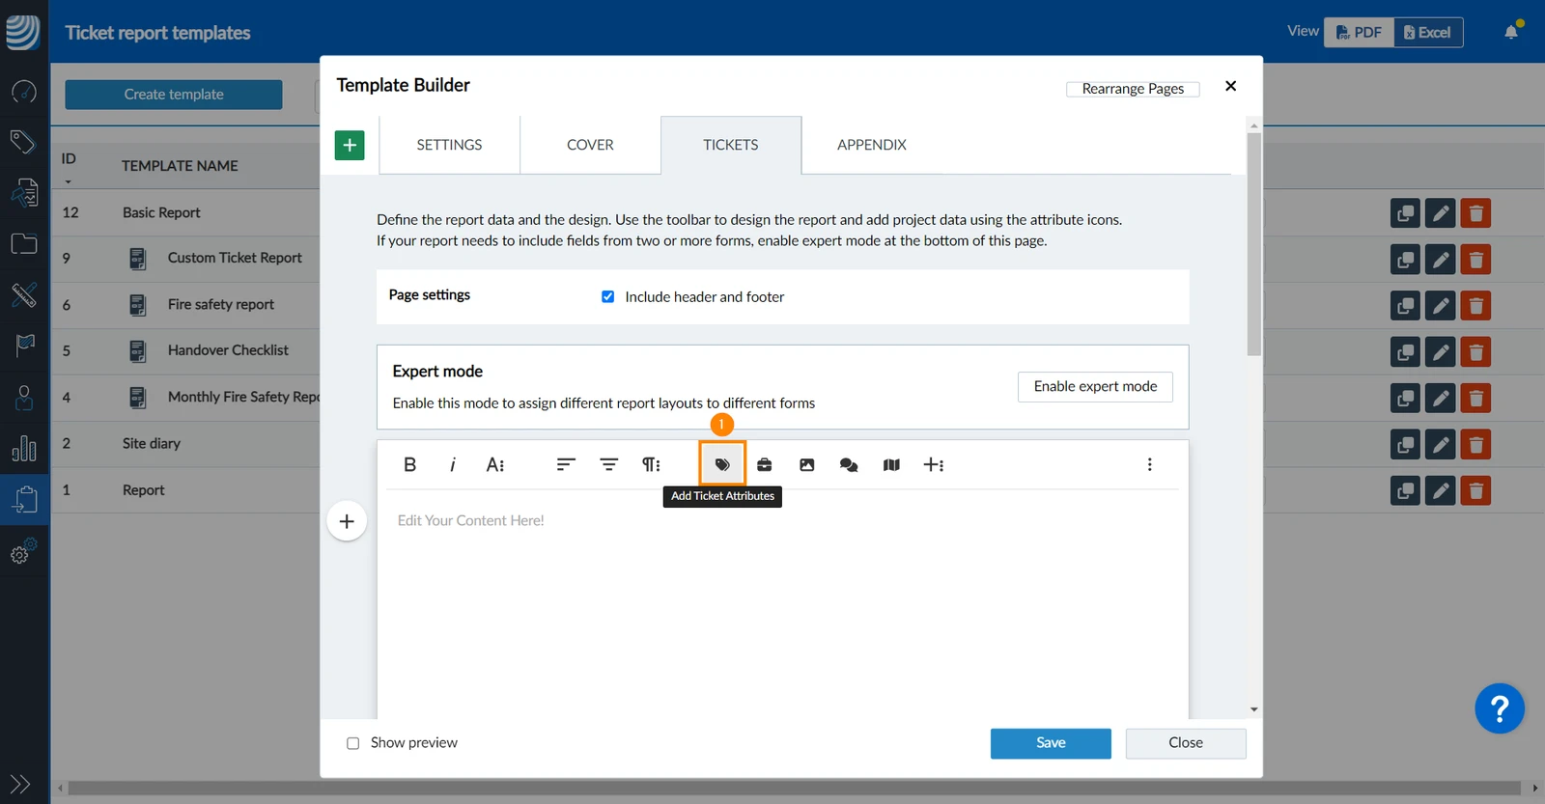The width and height of the screenshot is (1545, 804).
Task: Switch to the SETTINGS tab
Action: [x=449, y=145]
